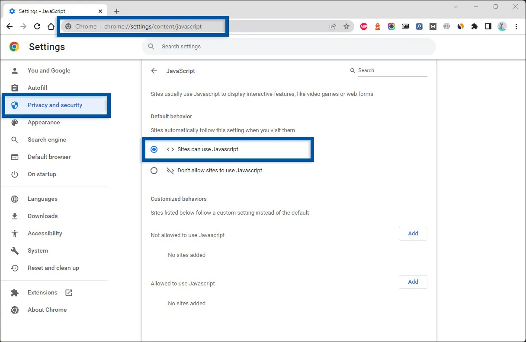Select Sites can use Javascript
This screenshot has height=342, width=526.
click(x=154, y=149)
